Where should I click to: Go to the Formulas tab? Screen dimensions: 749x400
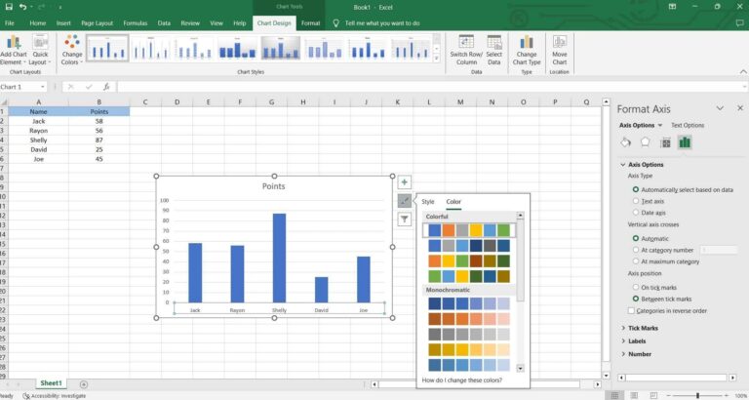(136, 23)
